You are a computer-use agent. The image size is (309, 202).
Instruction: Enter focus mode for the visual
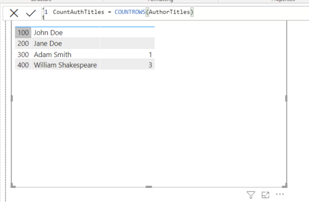265,195
